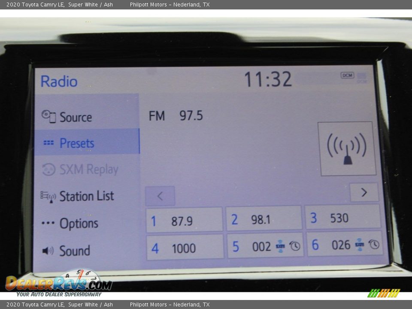Viewport: 412px width, 309px height.
Task: Go to previous preset page arrow
Action: click(160, 196)
